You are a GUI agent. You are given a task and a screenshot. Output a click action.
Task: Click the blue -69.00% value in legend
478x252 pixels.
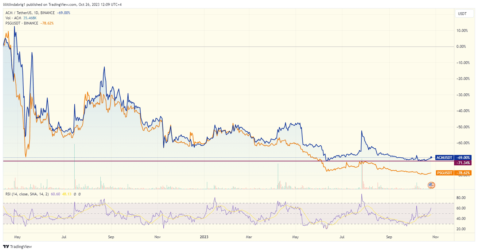(x=63, y=13)
